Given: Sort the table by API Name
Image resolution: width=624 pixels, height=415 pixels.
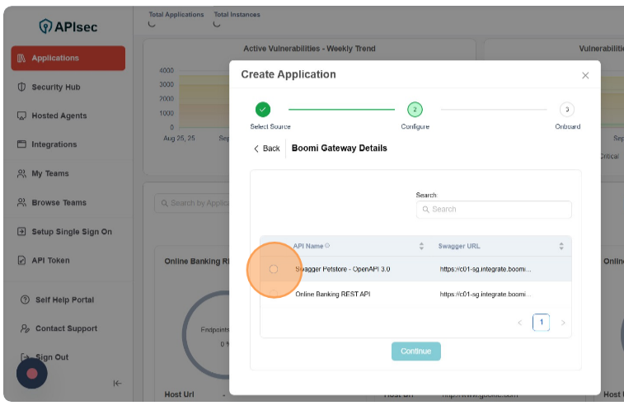Looking at the screenshot, I should tap(421, 246).
